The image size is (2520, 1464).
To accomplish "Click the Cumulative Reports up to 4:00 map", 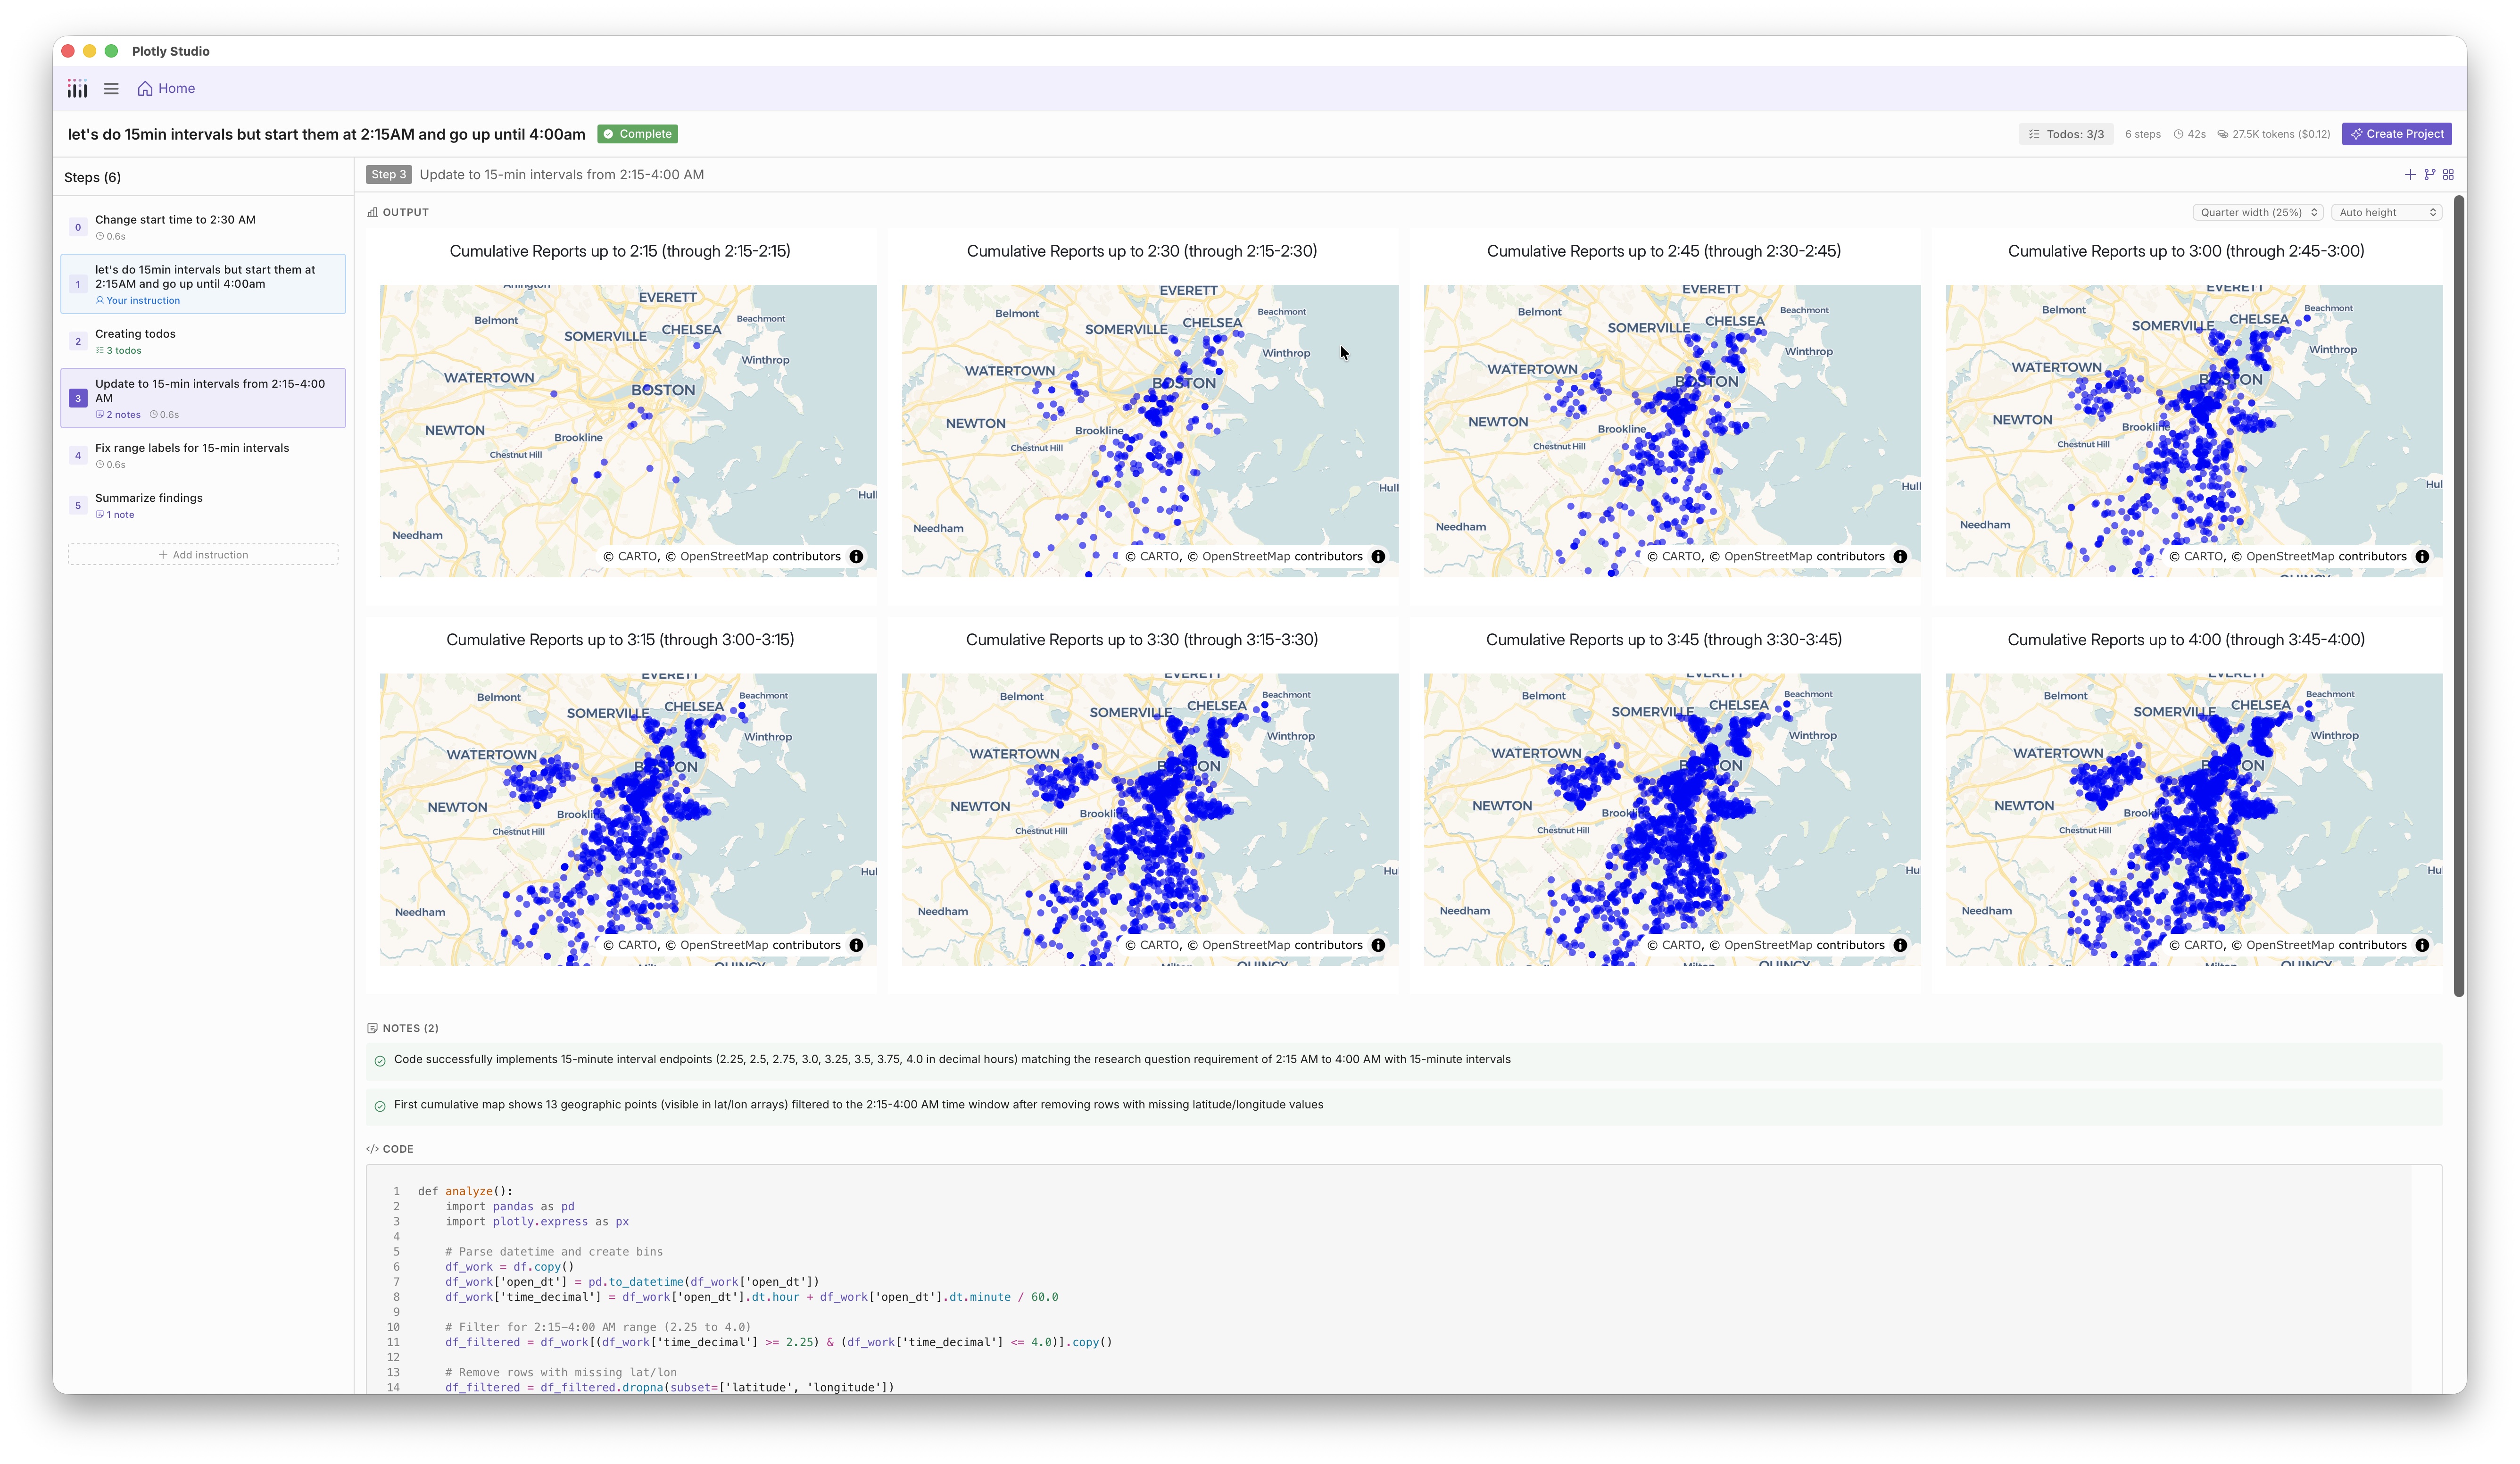I will pos(2194,819).
